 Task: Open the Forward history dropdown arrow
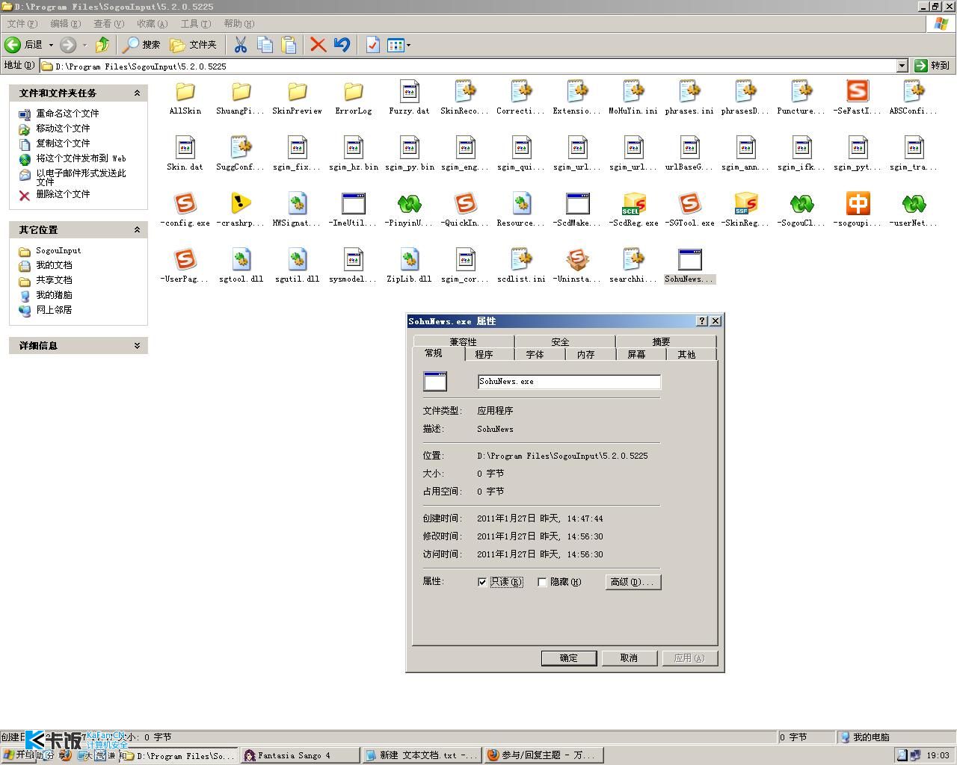click(84, 45)
